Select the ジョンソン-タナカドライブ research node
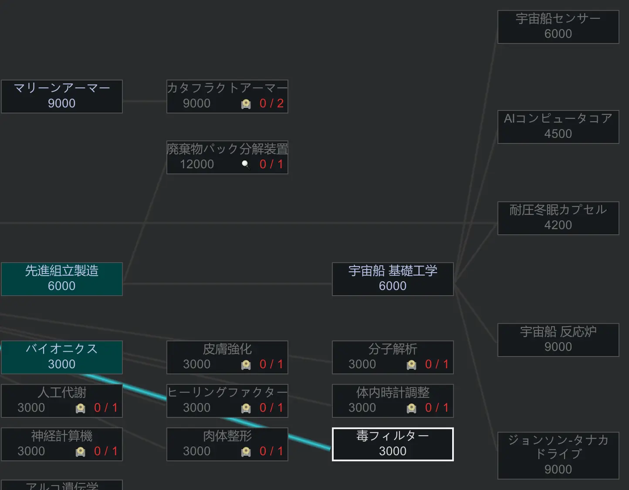 click(x=558, y=456)
